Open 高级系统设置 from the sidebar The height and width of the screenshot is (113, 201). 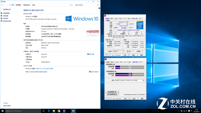coord(7,21)
